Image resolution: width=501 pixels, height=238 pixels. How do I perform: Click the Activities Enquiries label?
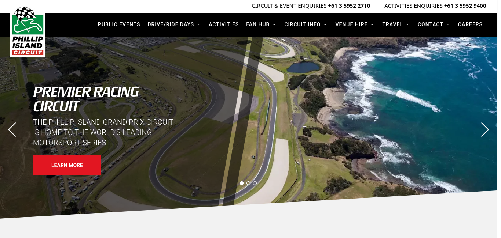(413, 6)
